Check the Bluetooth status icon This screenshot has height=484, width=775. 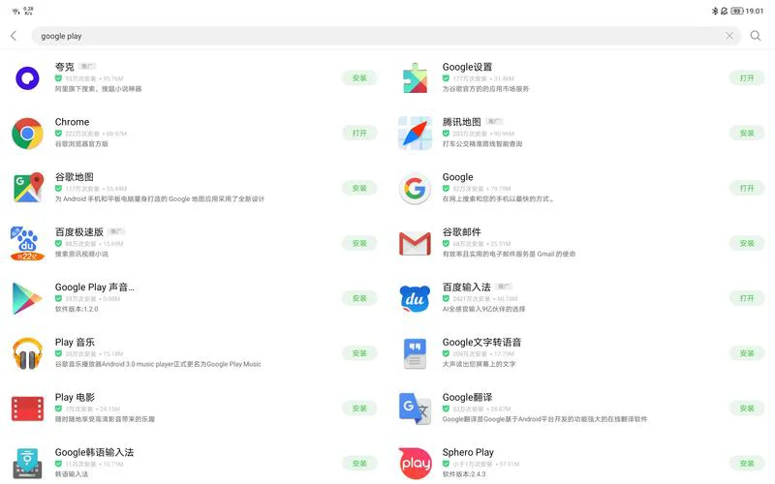pos(714,11)
